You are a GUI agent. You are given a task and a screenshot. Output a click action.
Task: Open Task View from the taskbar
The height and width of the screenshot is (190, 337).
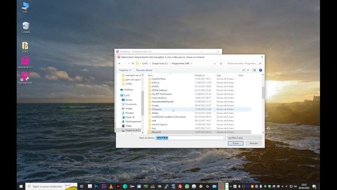pos(82,186)
